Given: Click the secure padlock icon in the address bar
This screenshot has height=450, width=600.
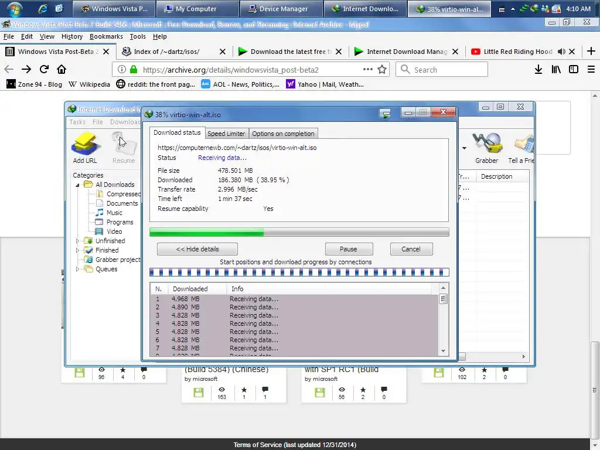Looking at the screenshot, I should point(134,69).
